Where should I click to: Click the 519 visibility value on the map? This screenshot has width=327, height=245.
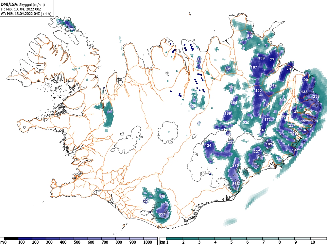[x=283, y=100]
